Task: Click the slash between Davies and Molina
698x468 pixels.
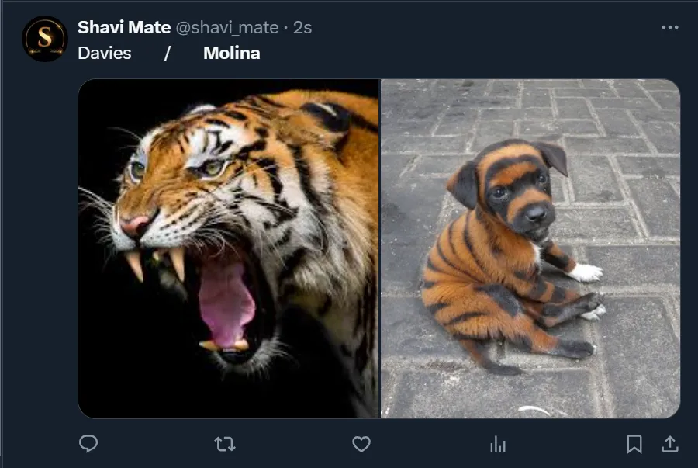Action: click(x=167, y=54)
